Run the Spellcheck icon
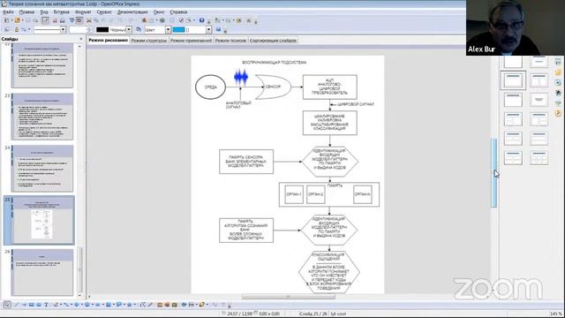The height and width of the screenshot is (318, 565). click(x=72, y=20)
